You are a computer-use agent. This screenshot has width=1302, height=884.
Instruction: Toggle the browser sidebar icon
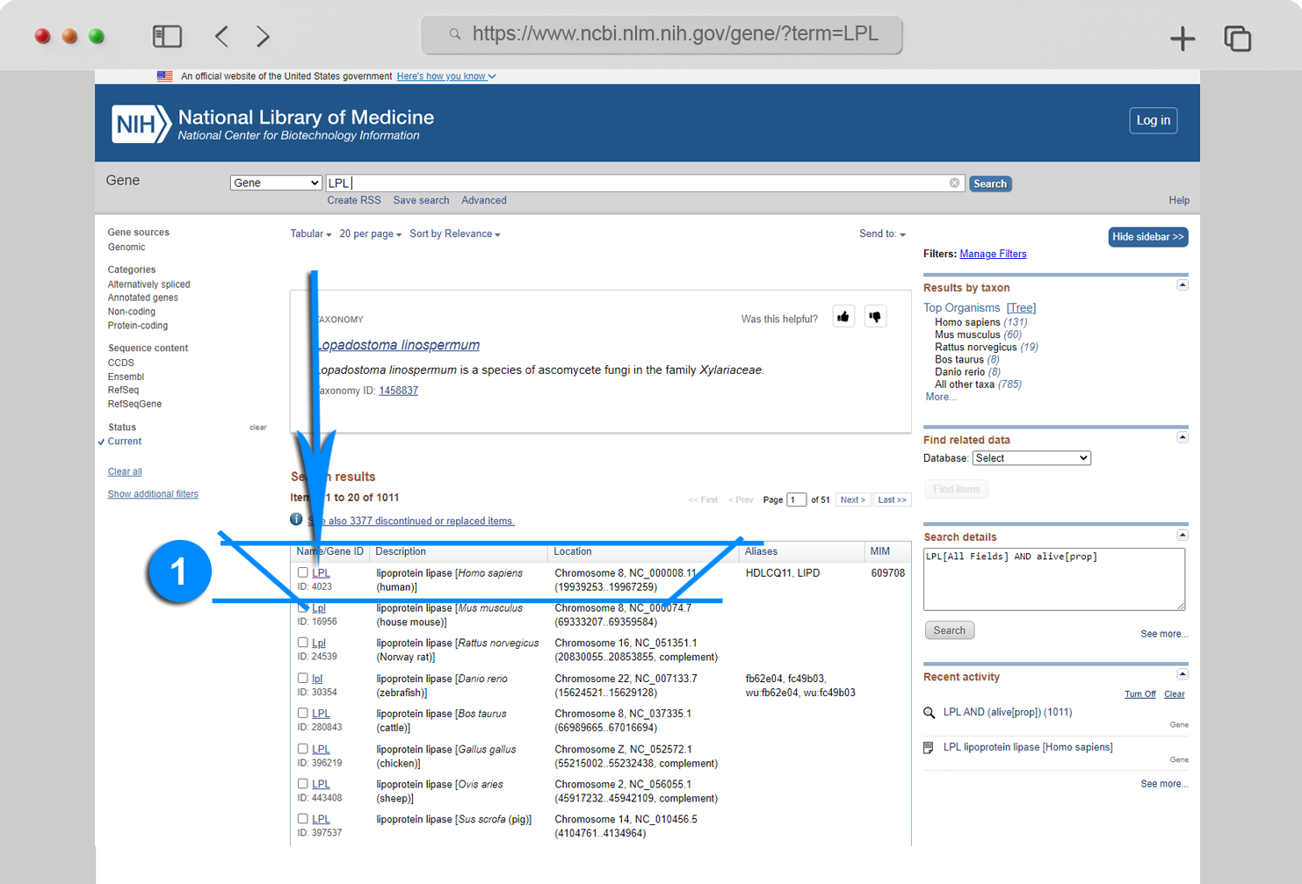click(x=167, y=36)
